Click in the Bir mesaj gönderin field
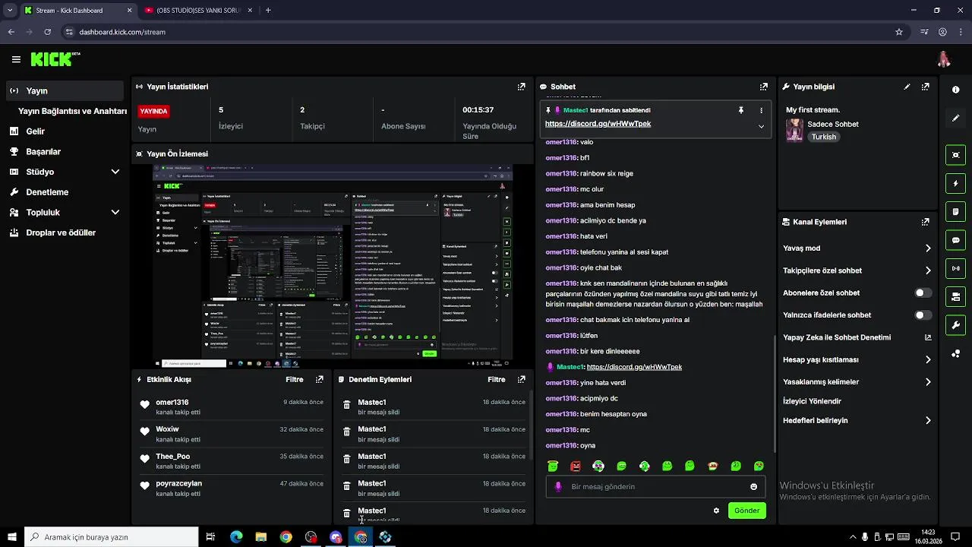 click(657, 487)
